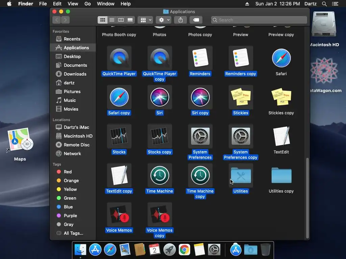
Task: Click the Edit Tags toolbar button
Action: (x=196, y=20)
